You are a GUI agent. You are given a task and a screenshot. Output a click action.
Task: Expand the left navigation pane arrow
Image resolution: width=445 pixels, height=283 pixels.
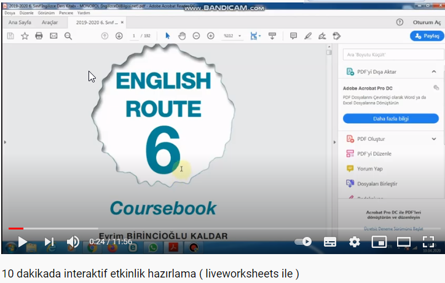pyautogui.click(x=5, y=142)
